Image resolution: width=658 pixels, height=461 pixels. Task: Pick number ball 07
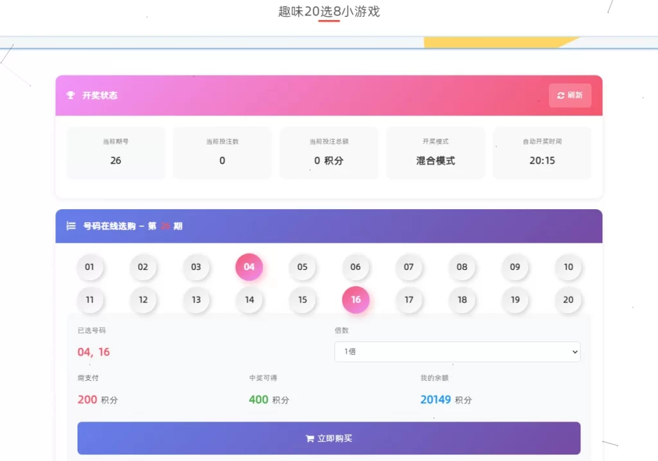[409, 267]
